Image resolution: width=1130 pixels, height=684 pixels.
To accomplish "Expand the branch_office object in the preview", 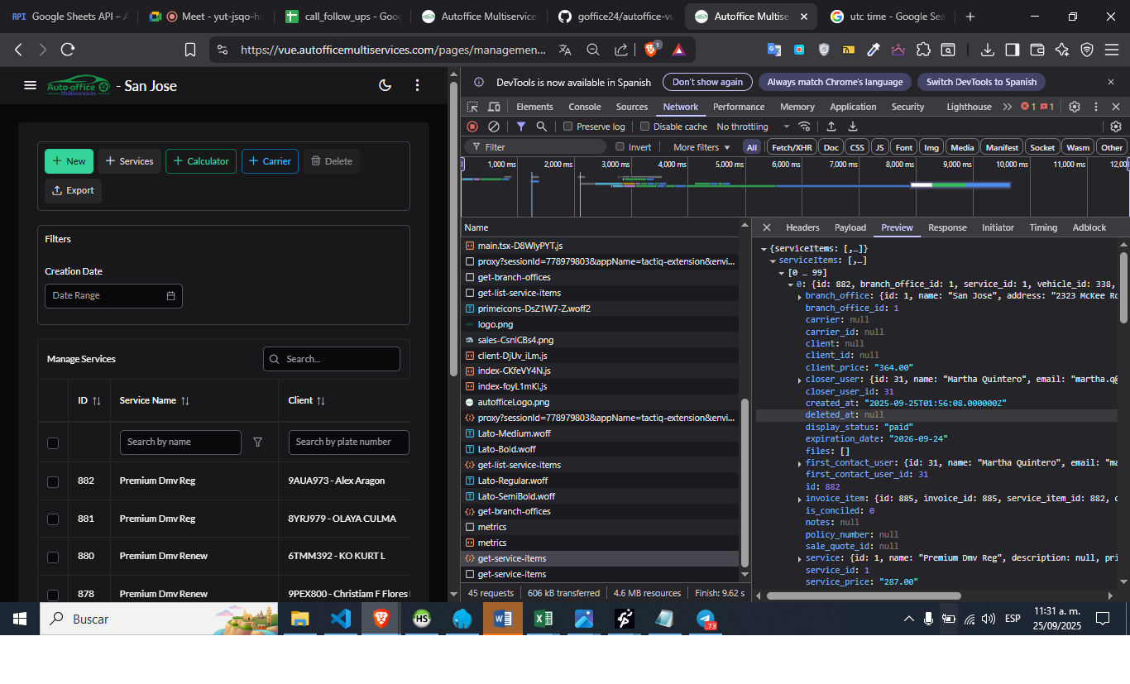I will [x=799, y=296].
